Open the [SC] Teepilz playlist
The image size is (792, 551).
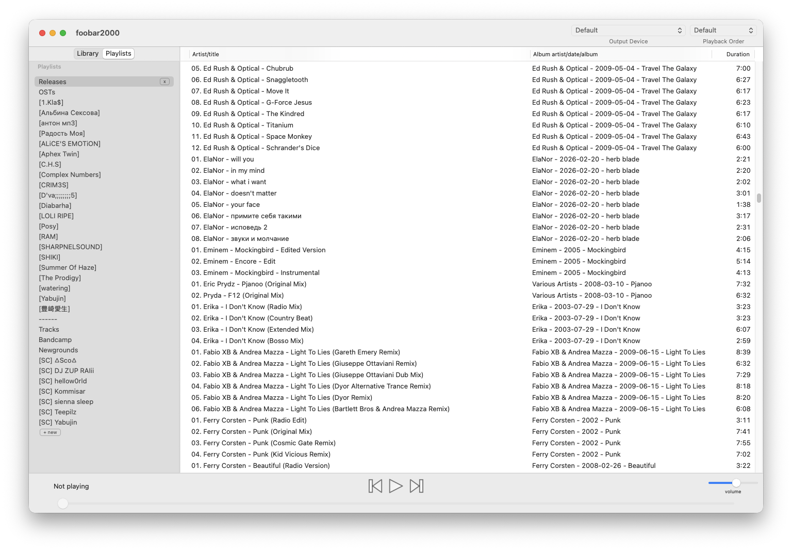click(x=104, y=412)
